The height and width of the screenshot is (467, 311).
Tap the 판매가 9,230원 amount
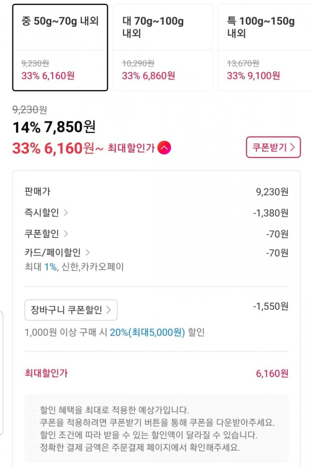(x=272, y=192)
